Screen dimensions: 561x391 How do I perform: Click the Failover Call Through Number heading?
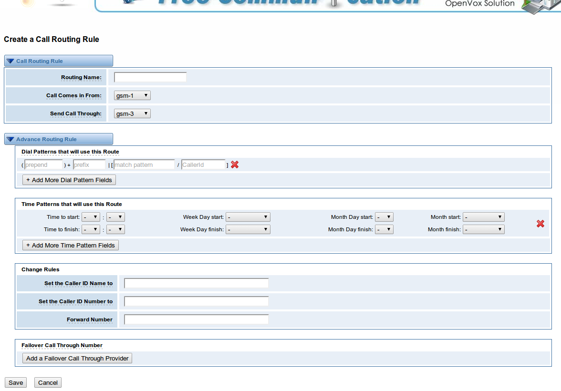62,345
